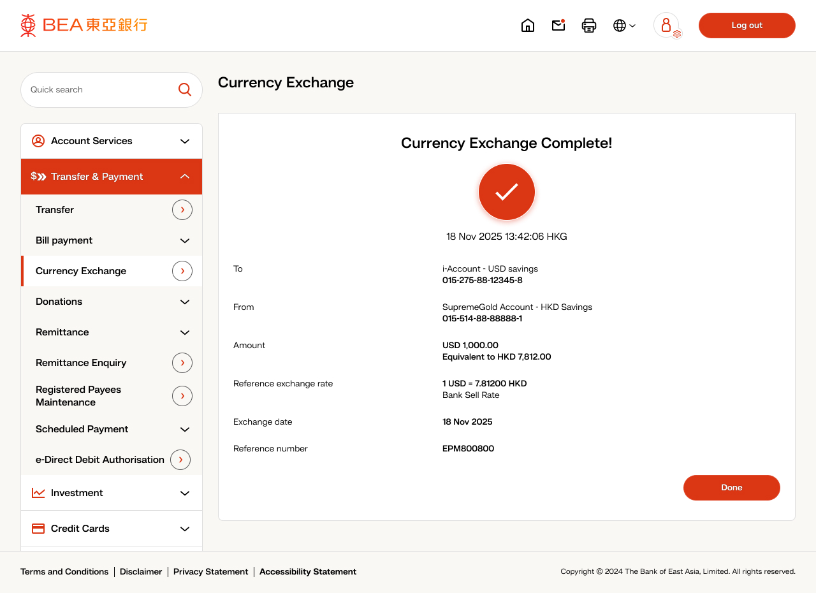
Task: Open Registered Payees Maintenance menu item
Action: [x=78, y=396]
